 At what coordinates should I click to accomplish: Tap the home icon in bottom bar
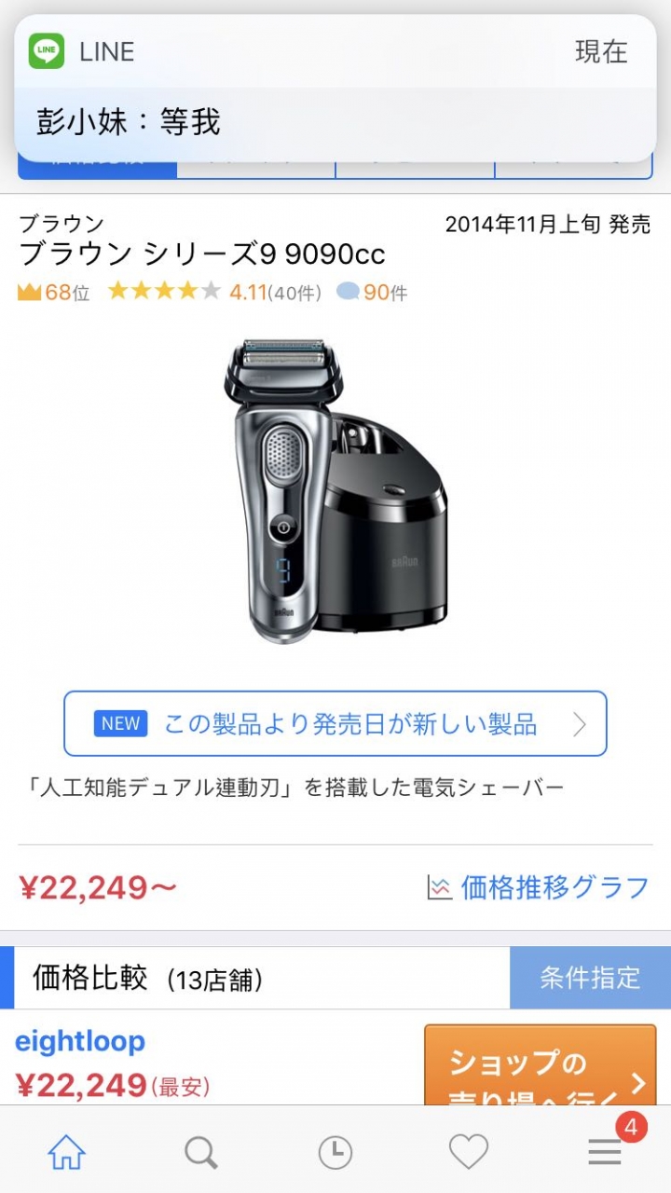click(66, 1152)
